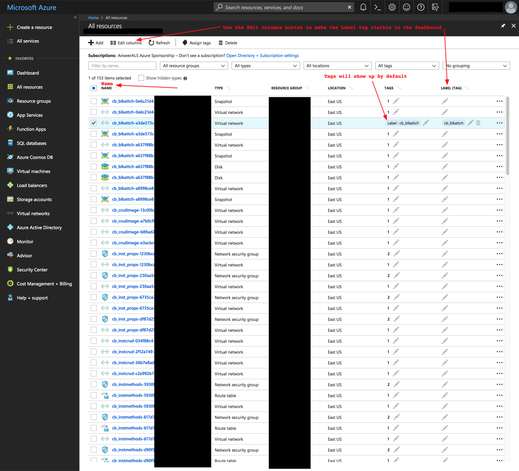
Task: Expand the All tags dropdown
Action: click(407, 66)
